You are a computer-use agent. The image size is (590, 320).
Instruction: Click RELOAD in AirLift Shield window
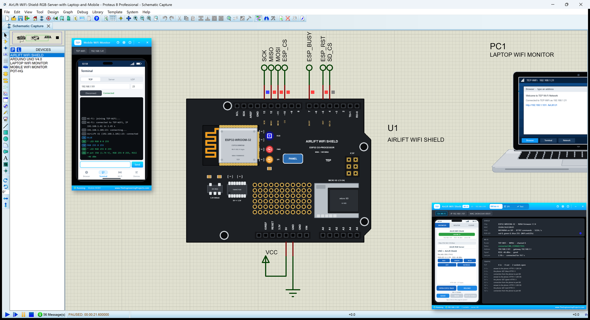(x=467, y=288)
